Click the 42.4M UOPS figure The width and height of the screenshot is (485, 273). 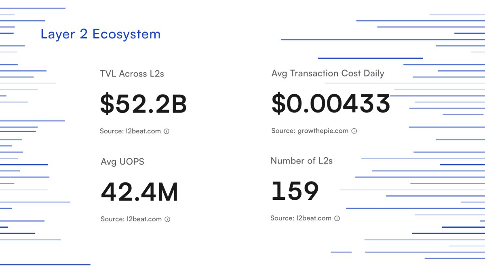pos(139,192)
